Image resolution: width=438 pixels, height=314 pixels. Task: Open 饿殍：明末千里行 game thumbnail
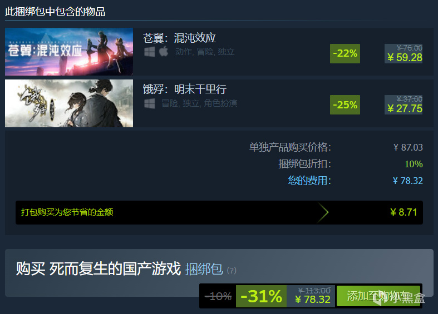[69, 103]
